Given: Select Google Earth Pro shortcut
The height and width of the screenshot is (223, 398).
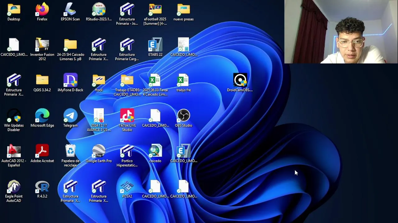Looking at the screenshot, I should 99,151.
